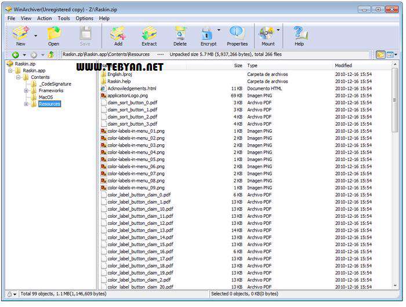The height and width of the screenshot is (307, 406).
Task: Click the English.lproj folder icon
Action: coord(104,74)
